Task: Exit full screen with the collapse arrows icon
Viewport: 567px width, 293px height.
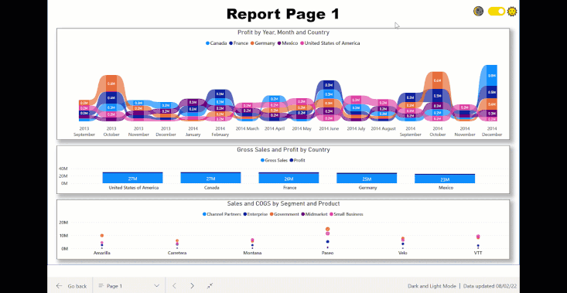Action: (x=210, y=286)
